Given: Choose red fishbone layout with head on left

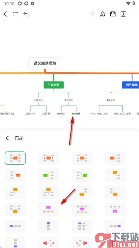Looking at the screenshot, I should pyautogui.click(x=48, y=243).
